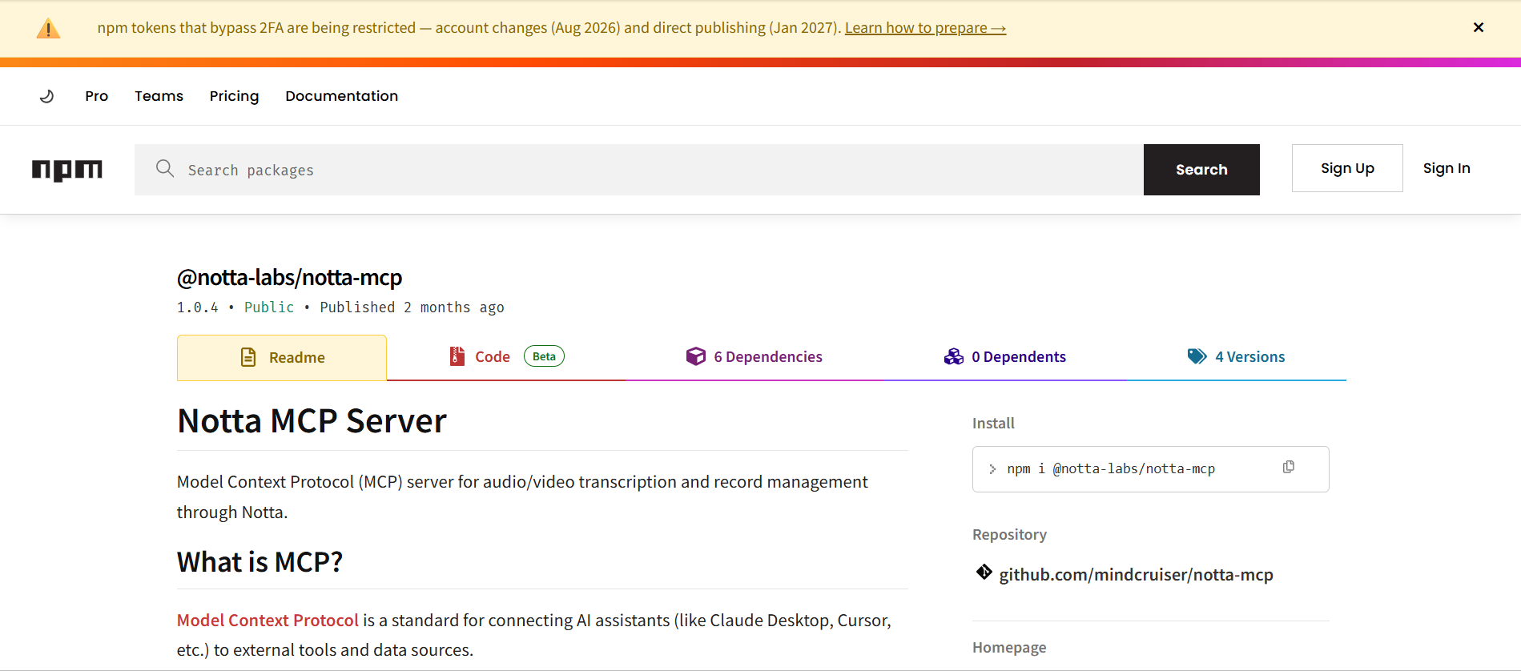Open the Documentation link
The width and height of the screenshot is (1521, 671).
pyautogui.click(x=341, y=96)
